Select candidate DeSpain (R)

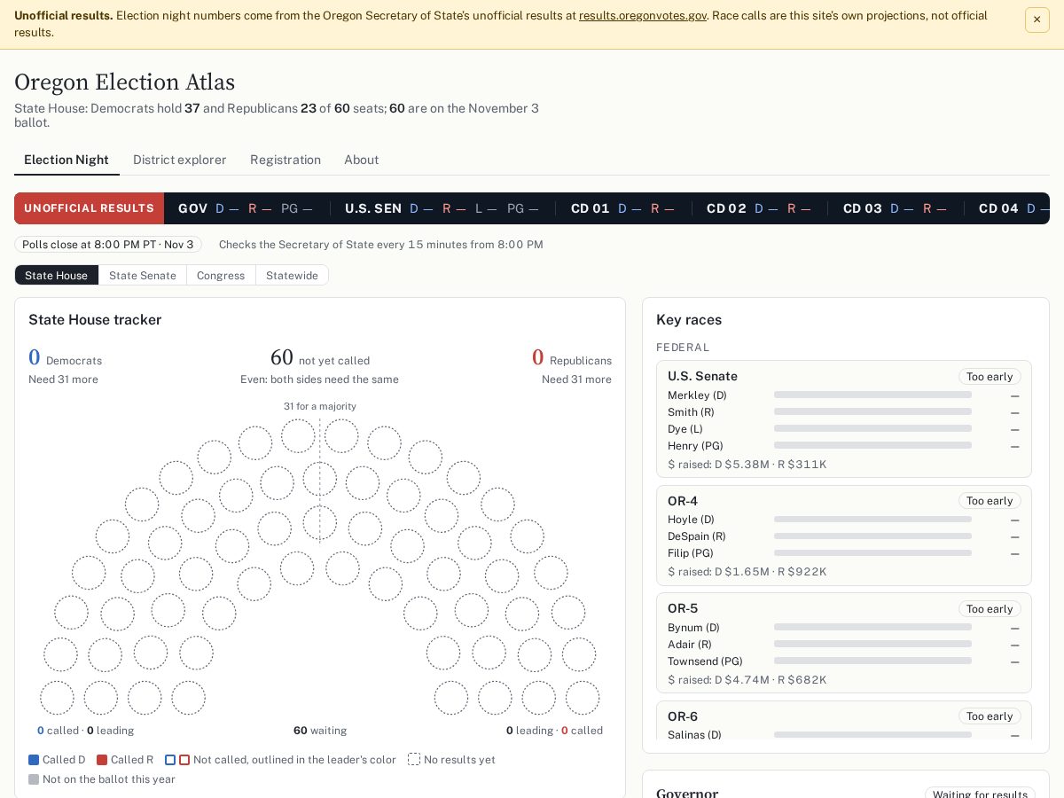[x=697, y=536]
